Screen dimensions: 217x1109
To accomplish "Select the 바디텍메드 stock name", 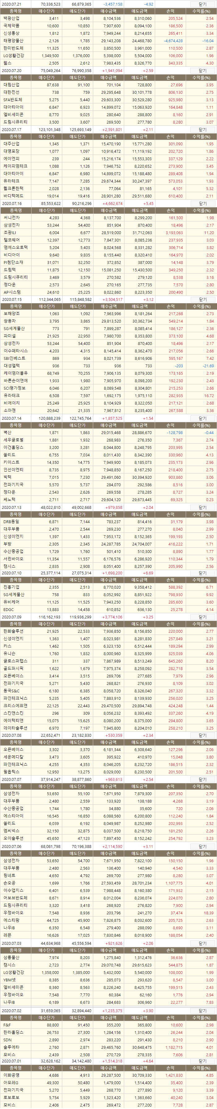I will [x=13, y=196].
